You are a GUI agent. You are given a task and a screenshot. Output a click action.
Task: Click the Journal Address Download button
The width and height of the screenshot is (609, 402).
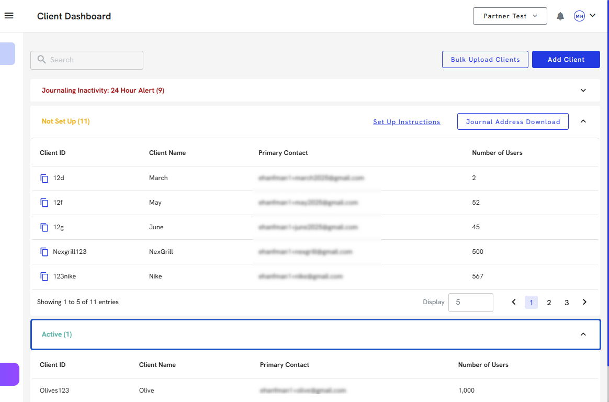coord(513,121)
